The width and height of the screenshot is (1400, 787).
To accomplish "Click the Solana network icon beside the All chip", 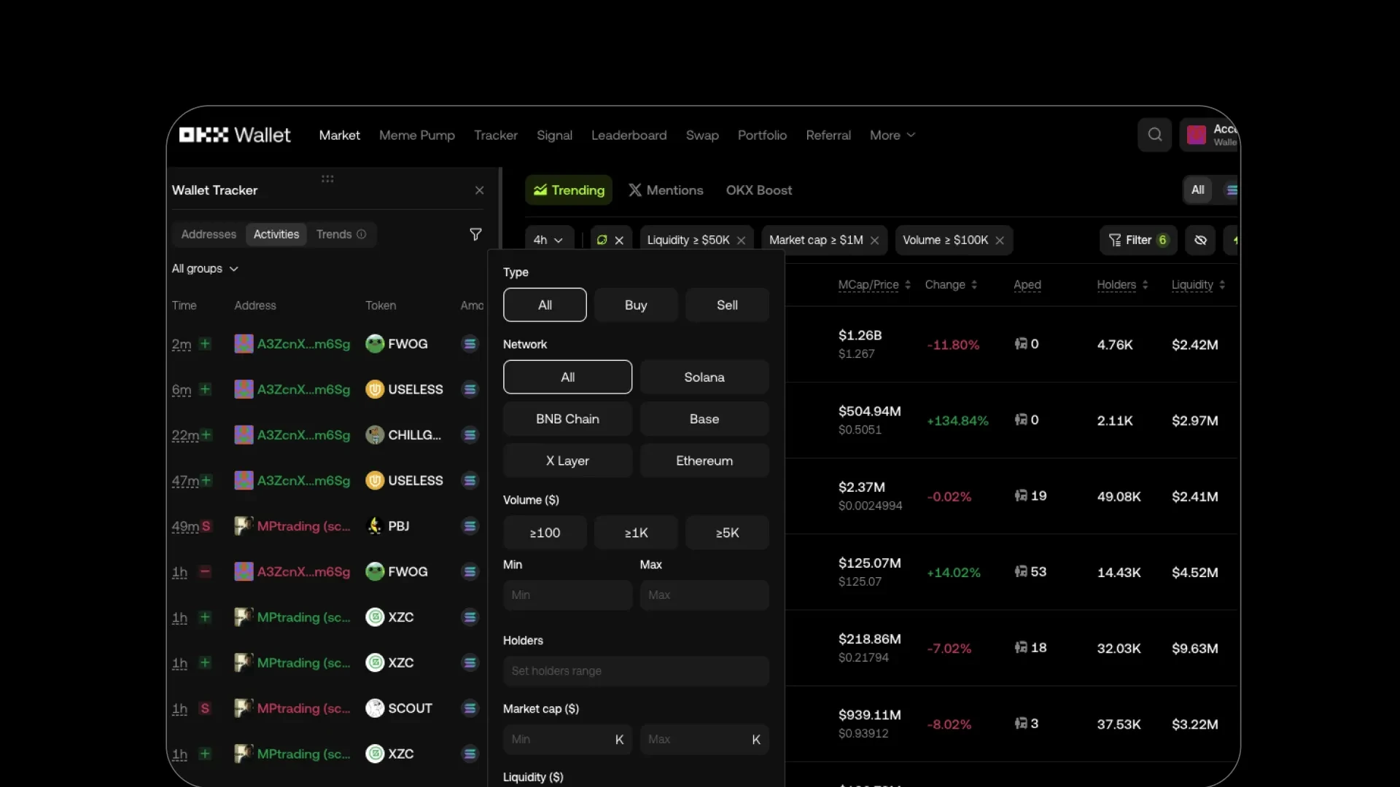I will (1232, 190).
